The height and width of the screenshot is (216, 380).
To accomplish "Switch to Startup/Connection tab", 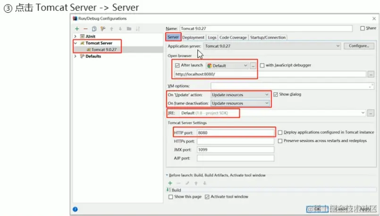I will (x=268, y=37).
